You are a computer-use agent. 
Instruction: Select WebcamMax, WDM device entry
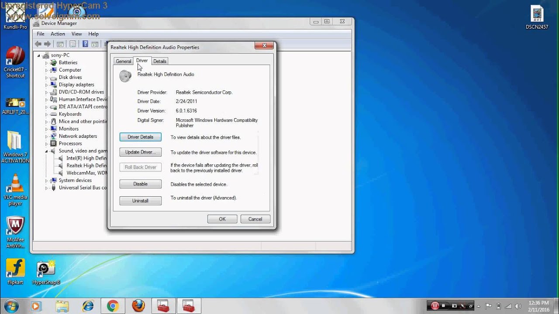(x=86, y=173)
